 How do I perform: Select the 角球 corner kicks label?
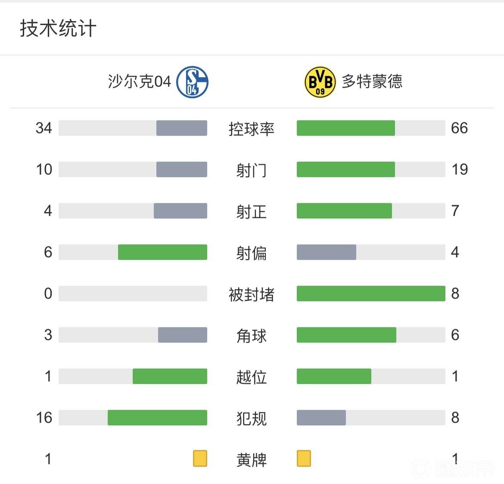click(251, 335)
